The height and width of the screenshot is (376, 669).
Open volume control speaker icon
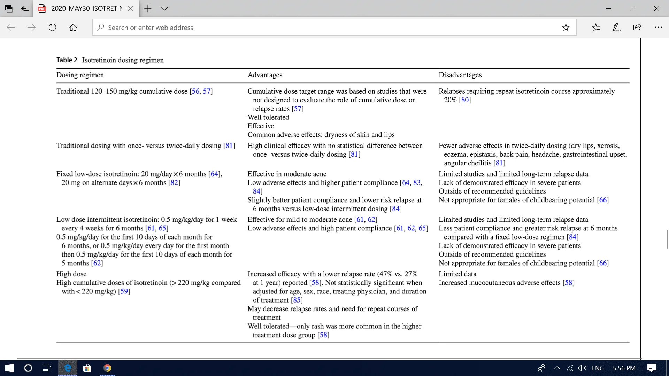point(582,368)
